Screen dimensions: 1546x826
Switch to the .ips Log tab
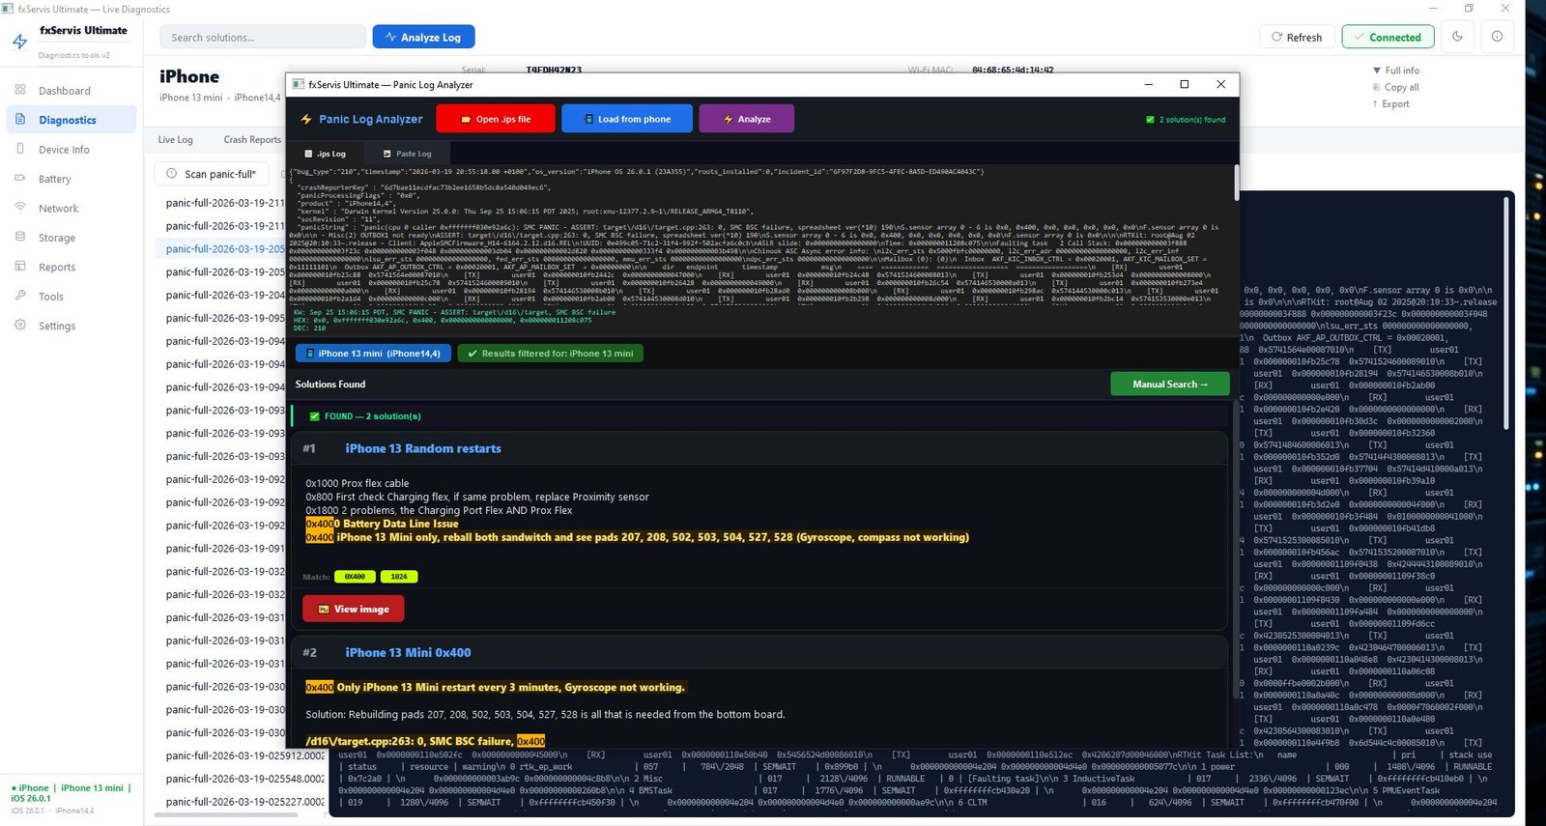pyautogui.click(x=325, y=154)
